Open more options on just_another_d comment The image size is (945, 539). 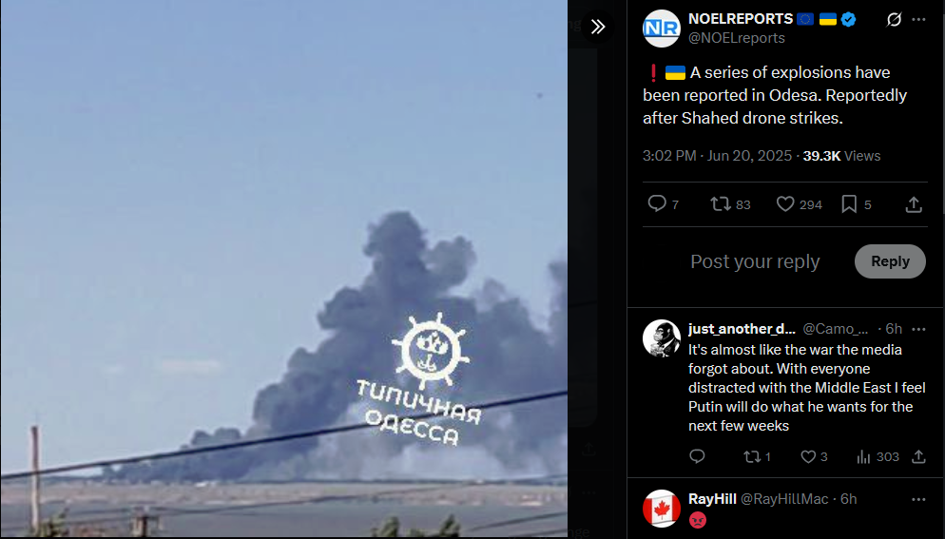pyautogui.click(x=918, y=329)
